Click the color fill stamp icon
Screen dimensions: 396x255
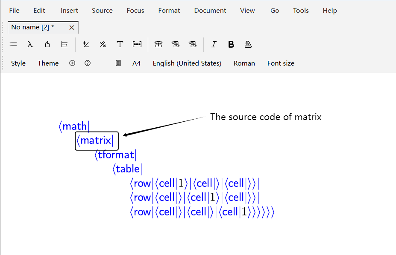[x=248, y=44]
